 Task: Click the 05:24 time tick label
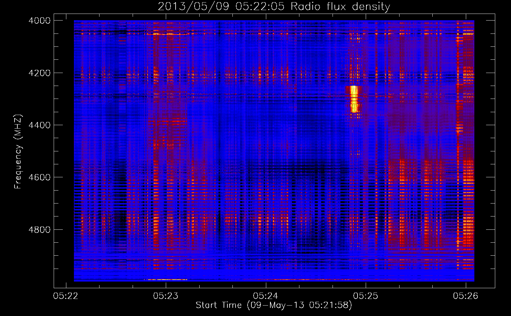coord(266,296)
